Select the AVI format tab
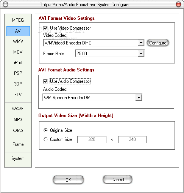Screen dimensions: 184x193 (x=18, y=31)
